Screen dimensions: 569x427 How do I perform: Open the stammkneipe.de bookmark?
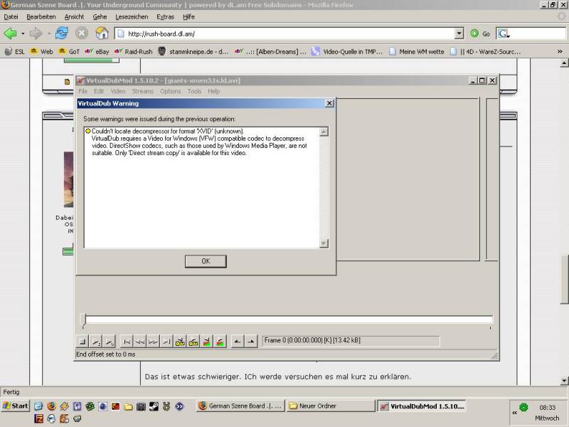click(x=193, y=51)
